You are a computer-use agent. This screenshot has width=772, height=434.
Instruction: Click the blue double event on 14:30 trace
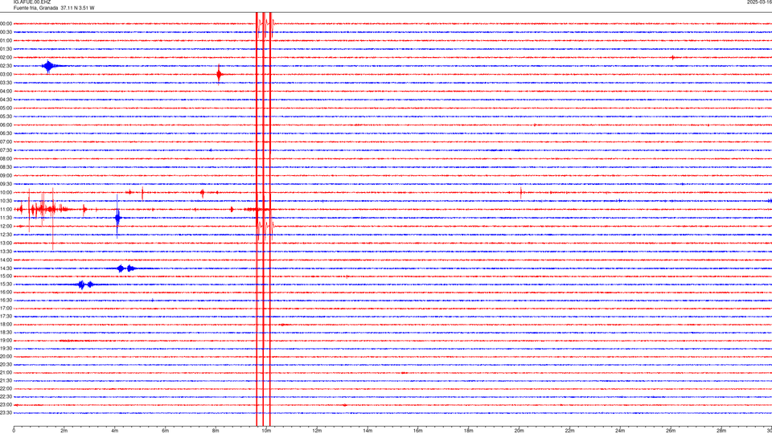tap(125, 268)
